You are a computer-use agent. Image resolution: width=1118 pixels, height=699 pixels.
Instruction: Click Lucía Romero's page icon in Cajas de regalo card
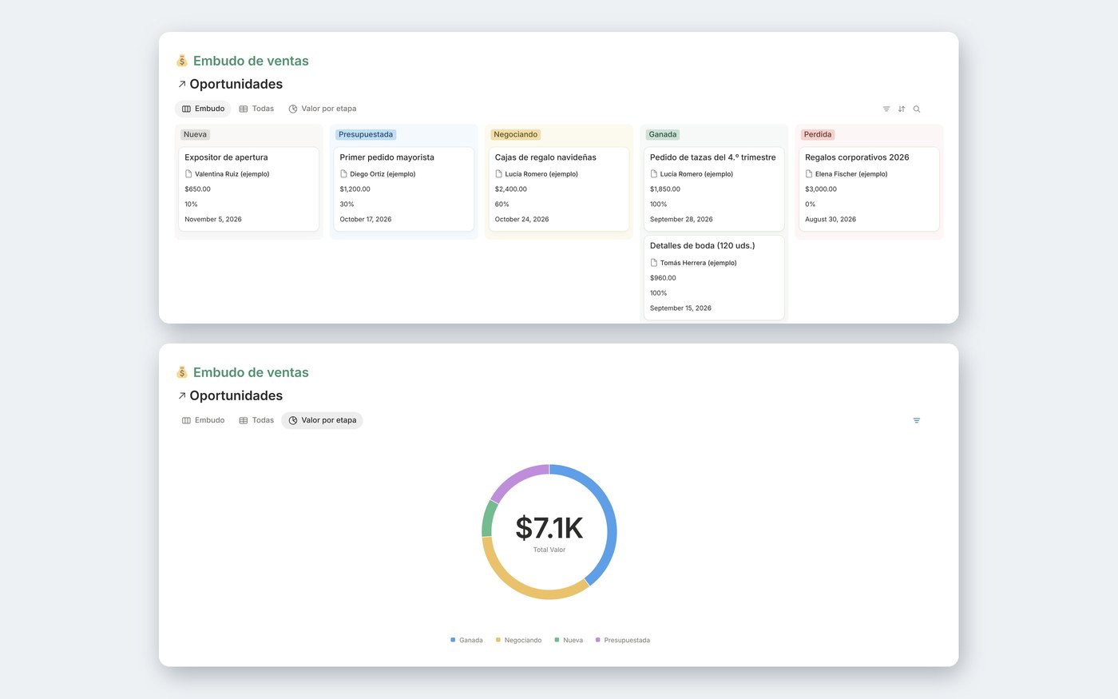tap(498, 173)
